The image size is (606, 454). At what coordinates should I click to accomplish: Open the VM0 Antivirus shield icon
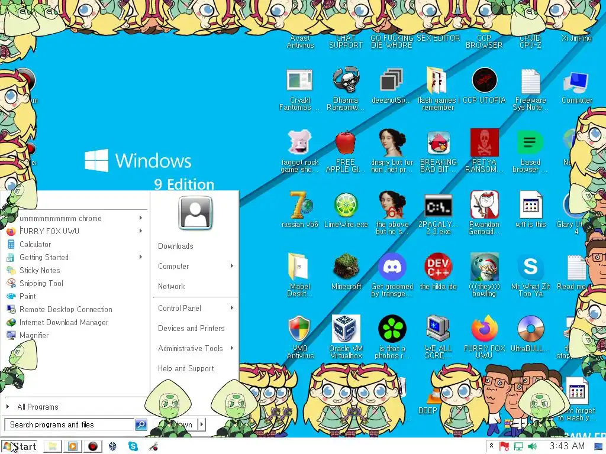coord(299,329)
